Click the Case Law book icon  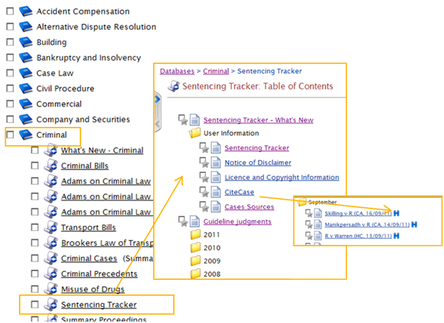(26, 73)
